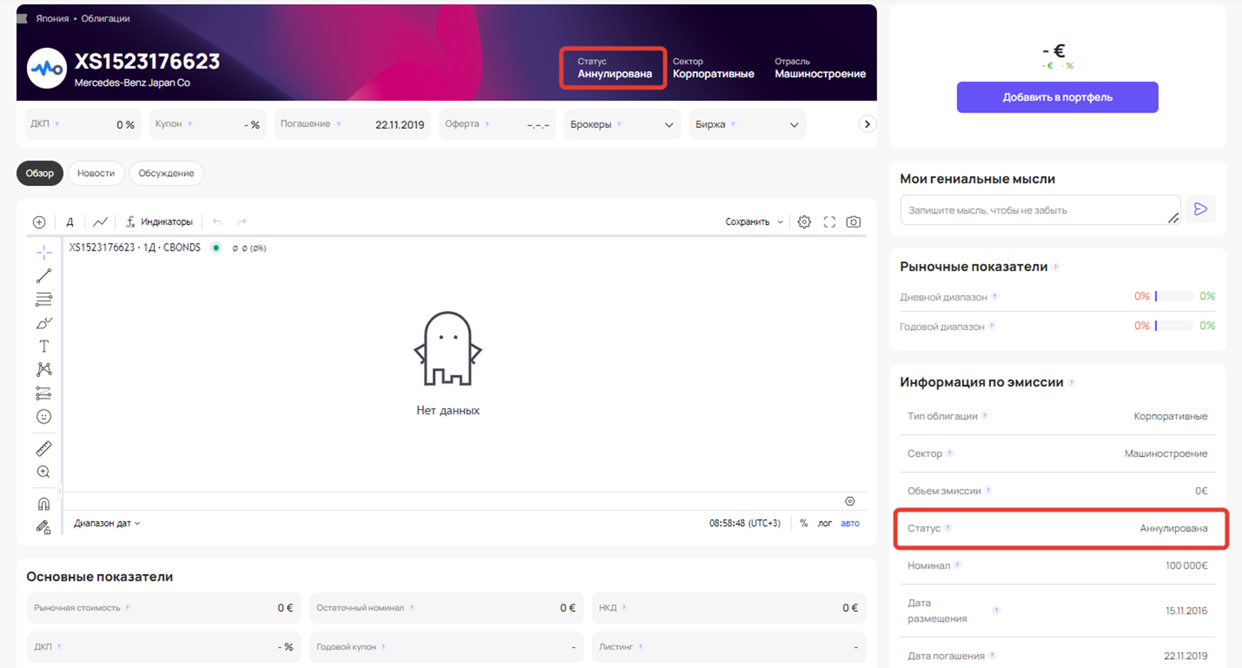Open the Индикаторы indicators panel
Viewport: 1242px width, 668px height.
(x=160, y=222)
